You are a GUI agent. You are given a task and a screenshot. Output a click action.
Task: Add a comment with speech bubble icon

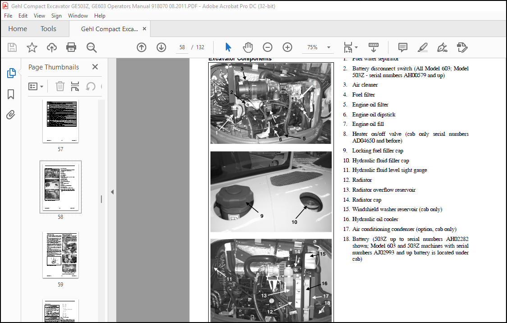click(402, 47)
